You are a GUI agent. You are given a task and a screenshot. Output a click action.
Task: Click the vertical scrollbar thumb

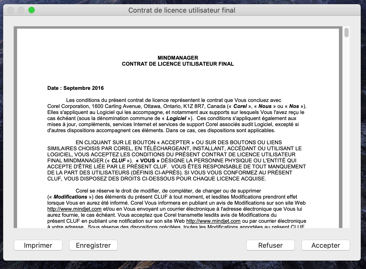347,33
